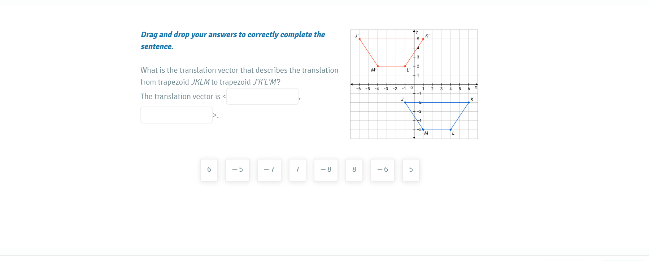Choose the −7 answer tile

pyautogui.click(x=269, y=170)
